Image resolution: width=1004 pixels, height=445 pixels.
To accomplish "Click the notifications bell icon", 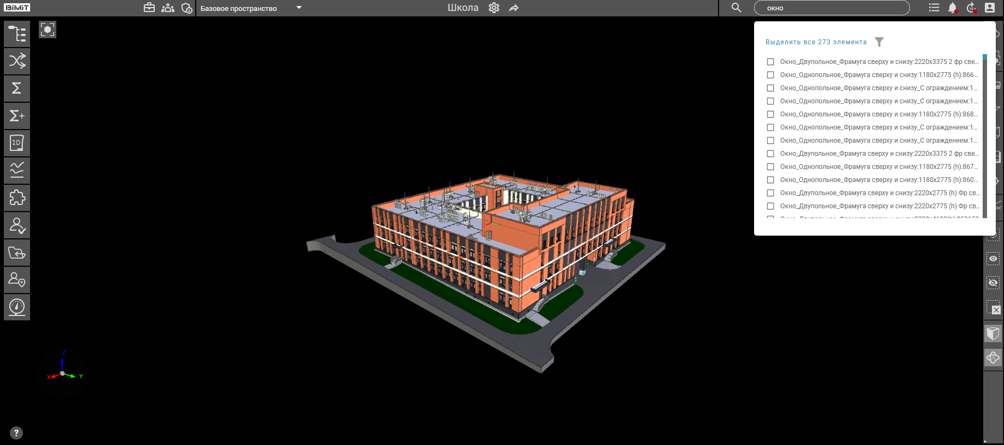I will (952, 8).
